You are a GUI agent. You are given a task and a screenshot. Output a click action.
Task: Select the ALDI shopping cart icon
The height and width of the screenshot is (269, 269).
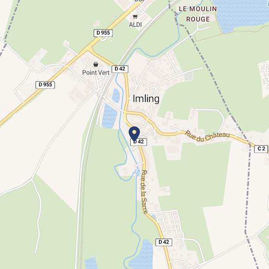point(135,17)
